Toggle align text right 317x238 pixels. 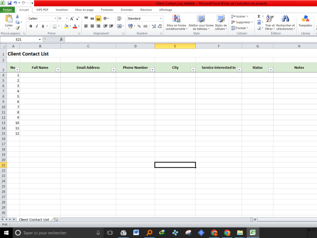coord(98,26)
